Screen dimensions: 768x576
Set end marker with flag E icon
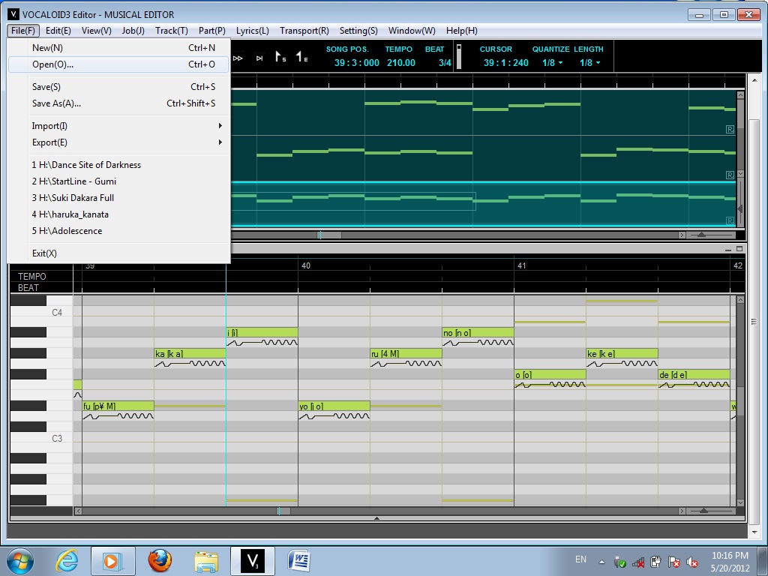pyautogui.click(x=301, y=57)
